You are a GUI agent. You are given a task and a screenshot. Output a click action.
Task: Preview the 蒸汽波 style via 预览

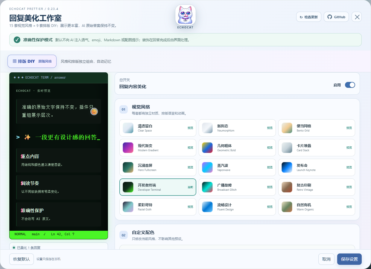tap(270, 167)
